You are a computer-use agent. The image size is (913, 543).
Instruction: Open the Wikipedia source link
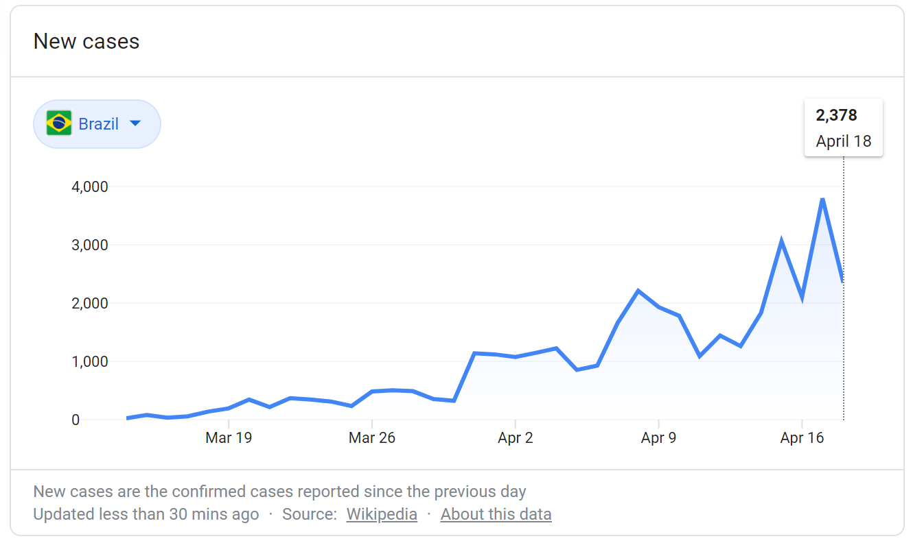(x=382, y=514)
